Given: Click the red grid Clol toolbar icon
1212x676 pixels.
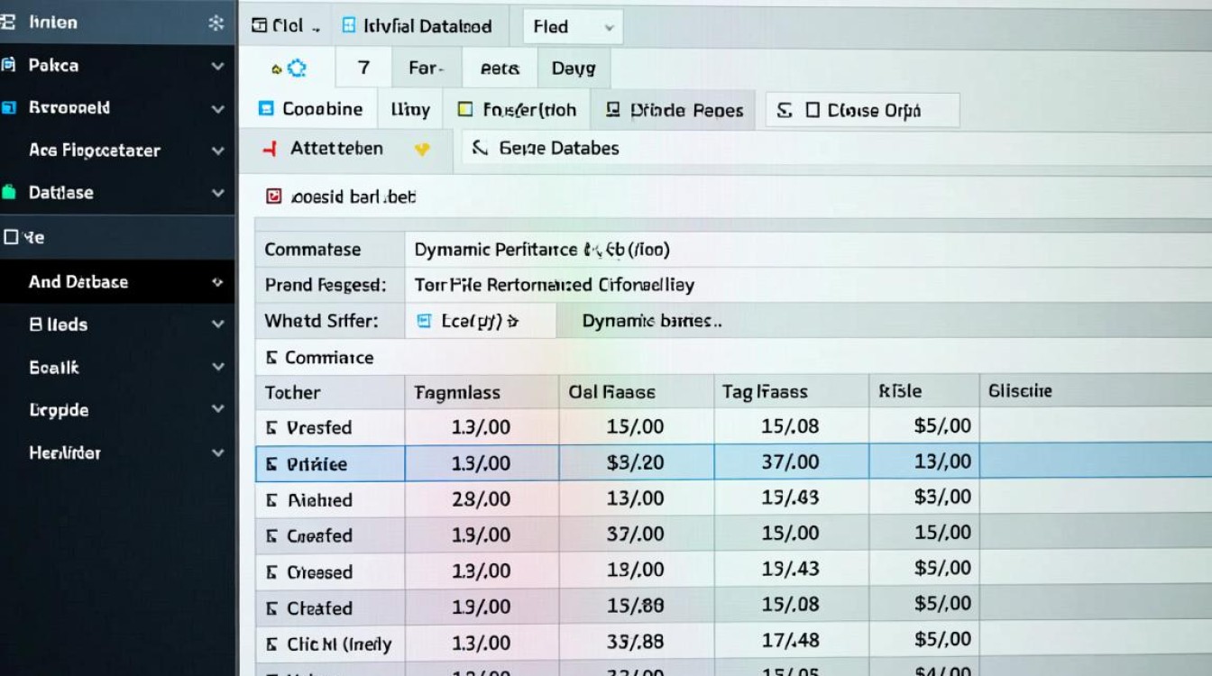Looking at the screenshot, I should tap(257, 25).
